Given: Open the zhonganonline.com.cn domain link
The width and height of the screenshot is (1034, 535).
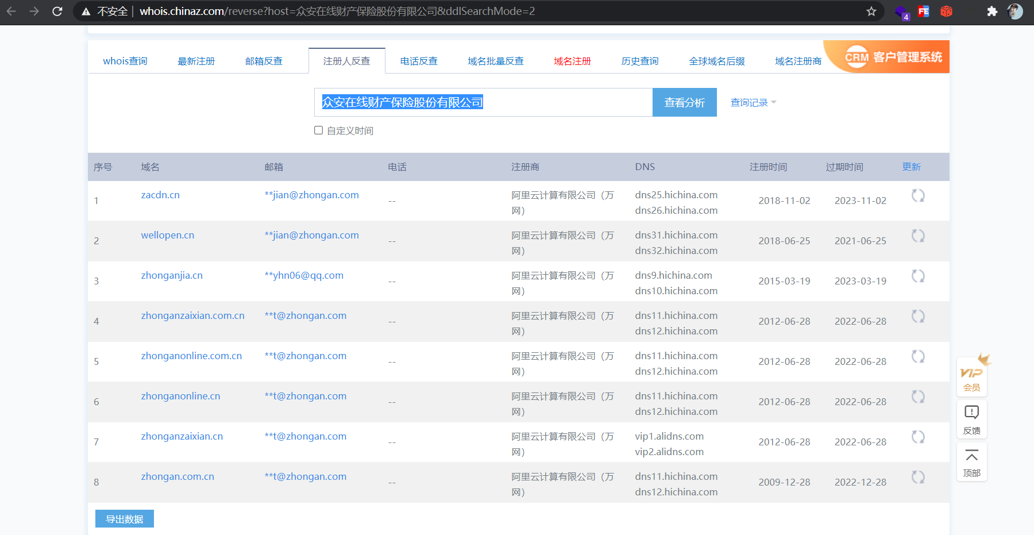Looking at the screenshot, I should [191, 356].
